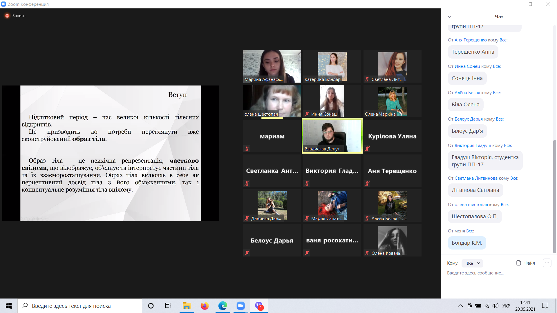557x313 pixels.
Task: Collapse the chat panel chevron
Action: point(450,17)
